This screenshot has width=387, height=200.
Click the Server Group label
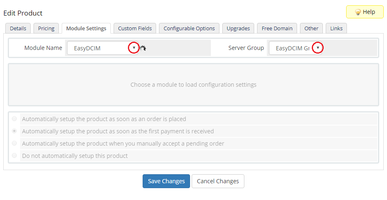(246, 48)
